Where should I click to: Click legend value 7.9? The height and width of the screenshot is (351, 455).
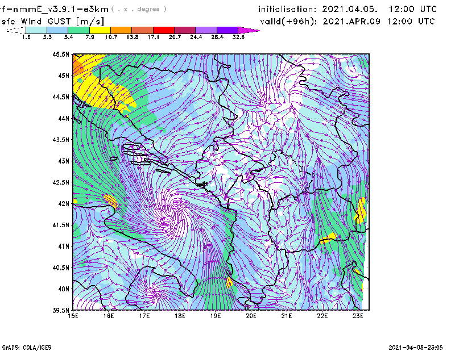[x=90, y=37]
